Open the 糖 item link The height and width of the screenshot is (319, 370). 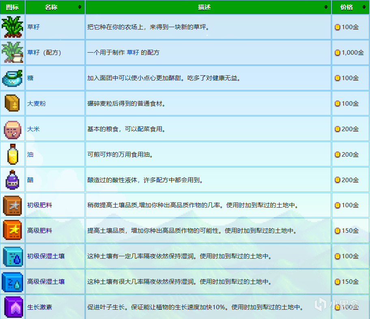tap(30, 78)
